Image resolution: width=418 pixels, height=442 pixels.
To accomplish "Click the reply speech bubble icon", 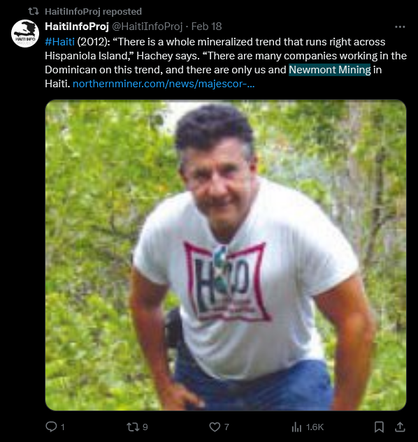I will point(51,427).
